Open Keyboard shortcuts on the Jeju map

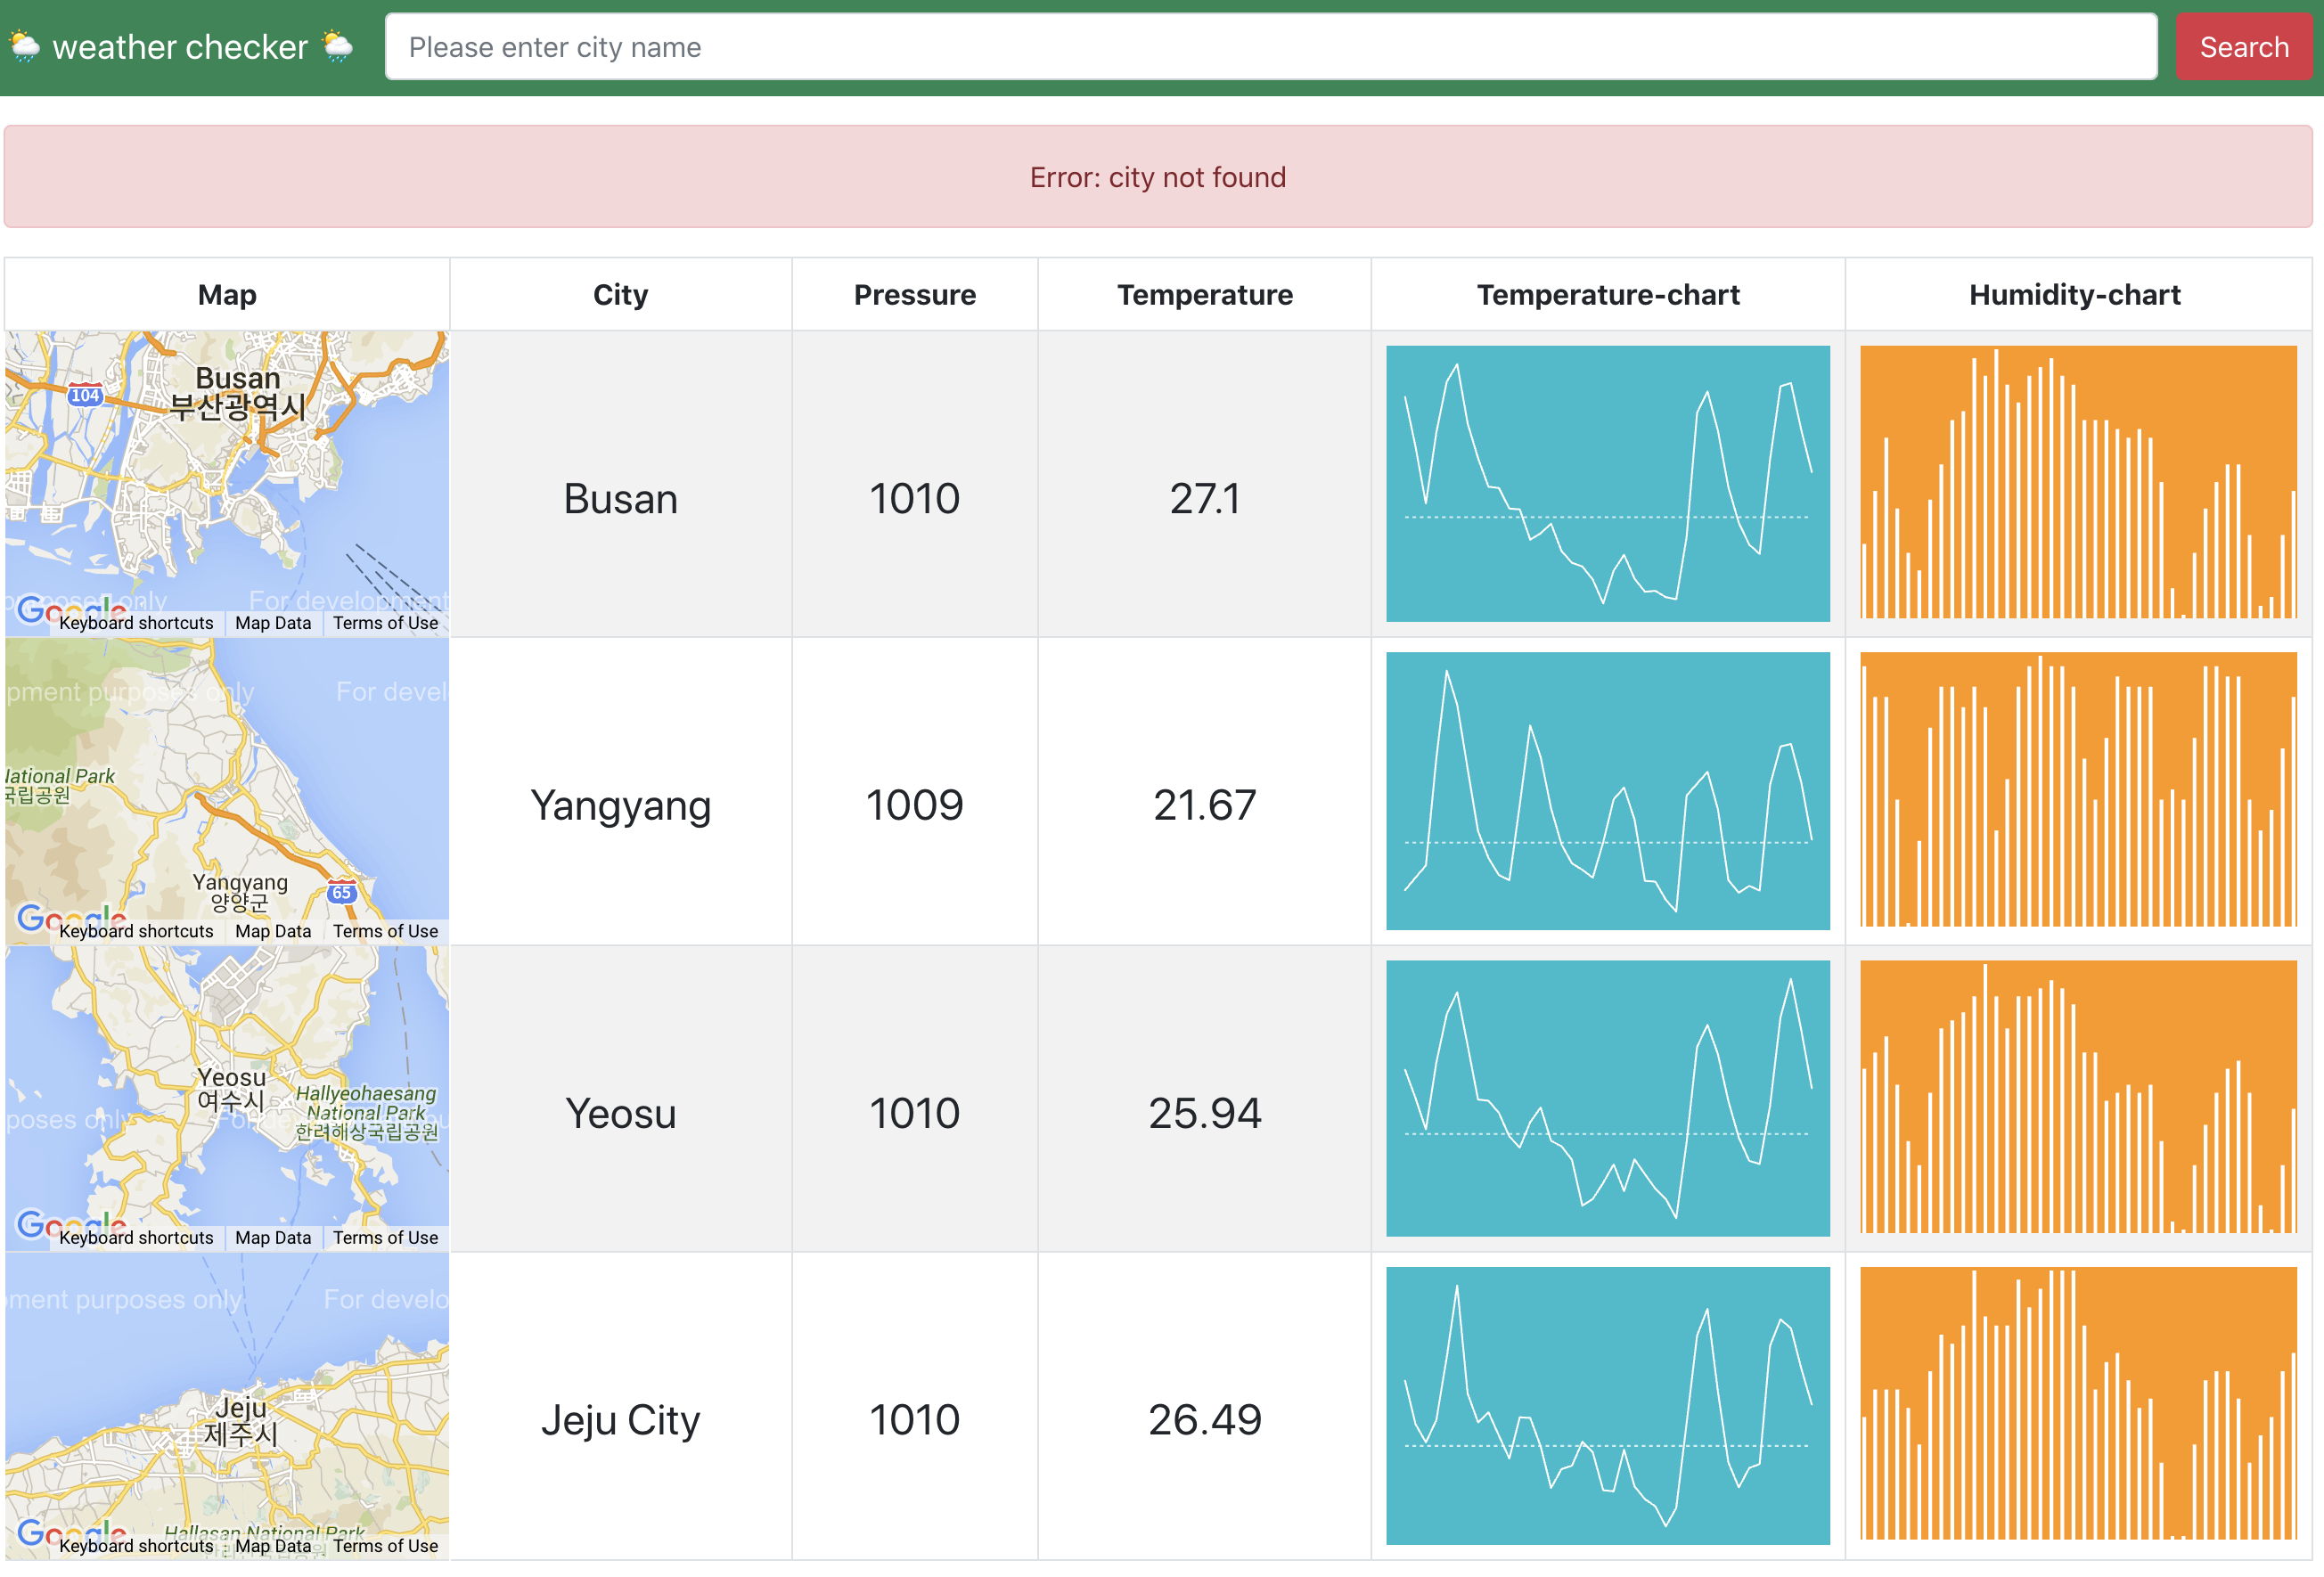click(x=136, y=1545)
